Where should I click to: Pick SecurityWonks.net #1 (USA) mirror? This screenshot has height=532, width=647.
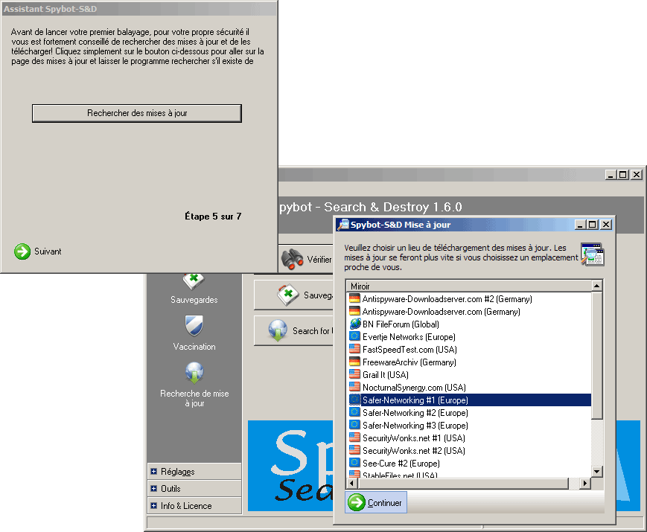[413, 438]
